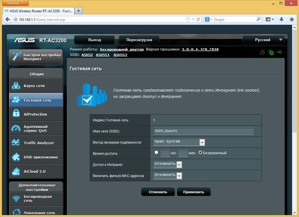Open the bookmarks menu toolbar icon

(x=270, y=19)
